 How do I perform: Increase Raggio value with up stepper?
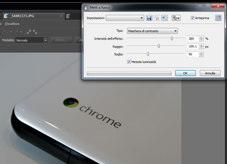201,45
